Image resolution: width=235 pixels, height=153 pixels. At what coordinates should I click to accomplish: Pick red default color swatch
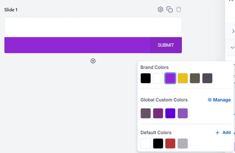pos(170,143)
